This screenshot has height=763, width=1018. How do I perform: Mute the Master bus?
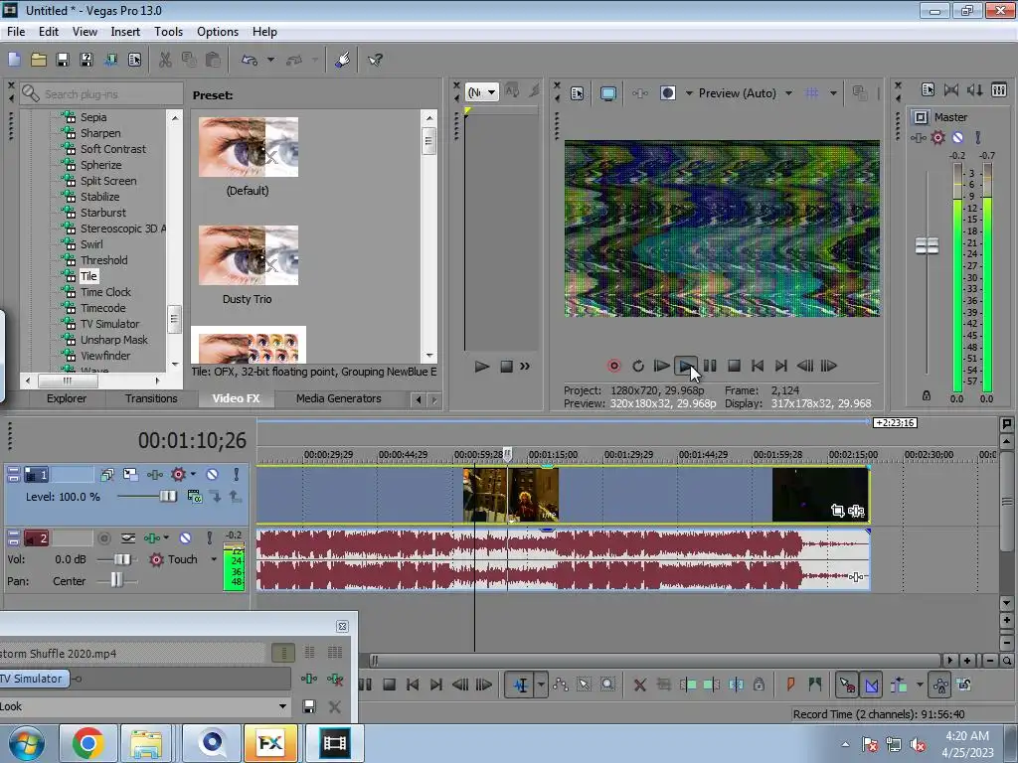click(957, 137)
